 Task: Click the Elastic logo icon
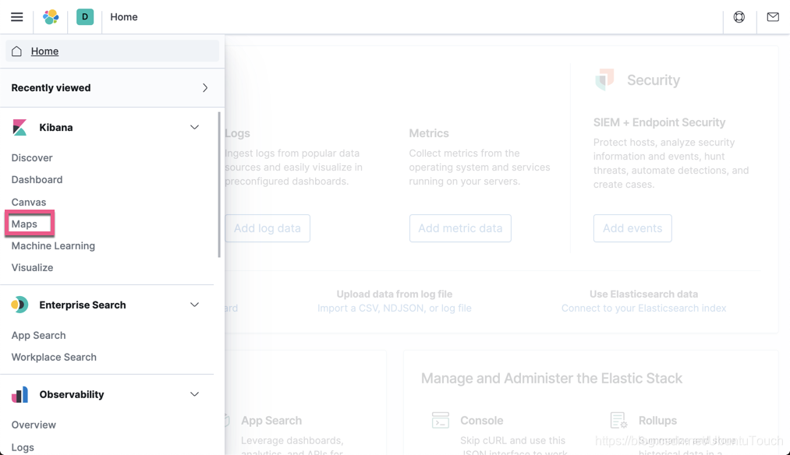pyautogui.click(x=51, y=17)
